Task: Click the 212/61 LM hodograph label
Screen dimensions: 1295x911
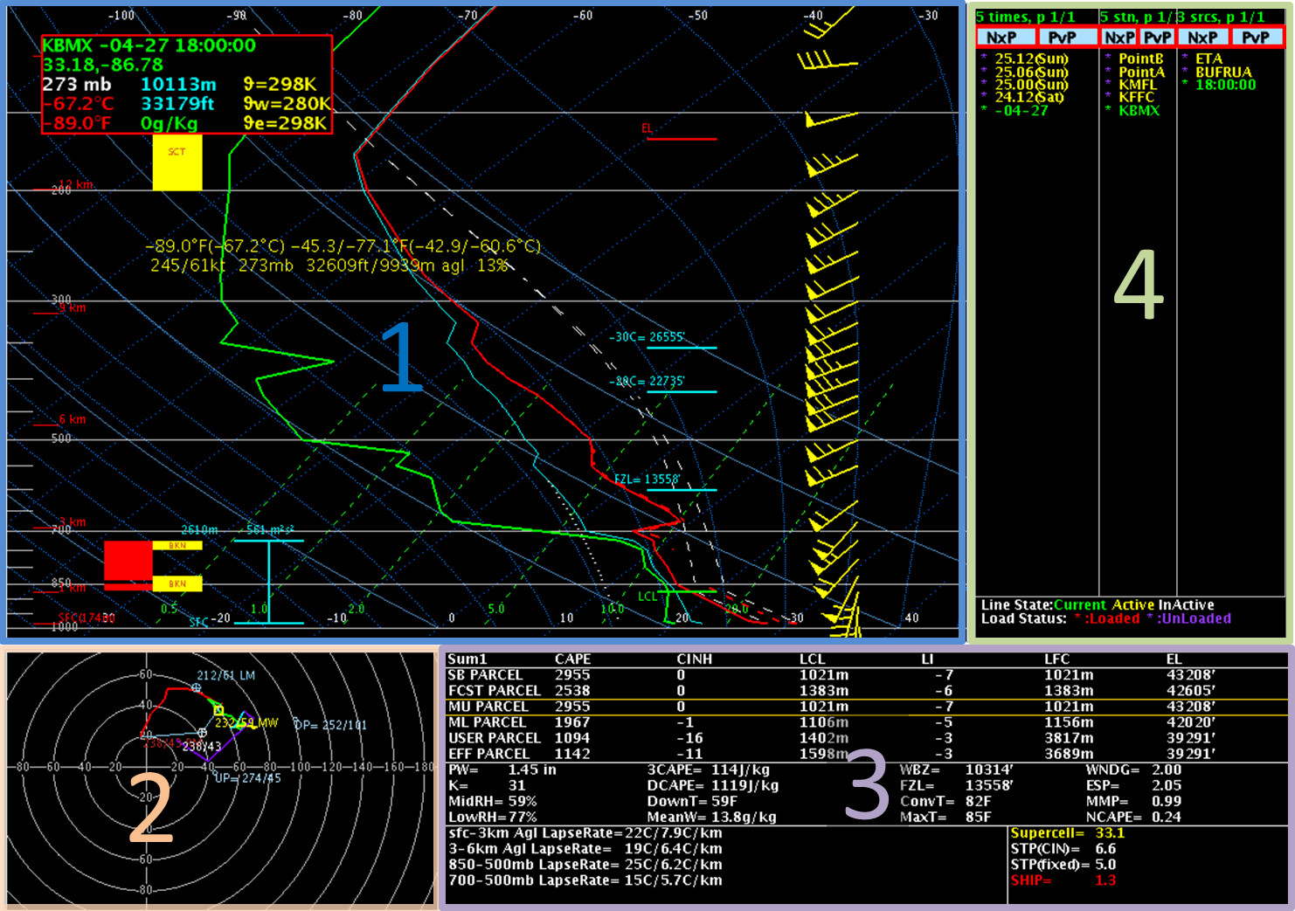Action: pyautogui.click(x=226, y=675)
